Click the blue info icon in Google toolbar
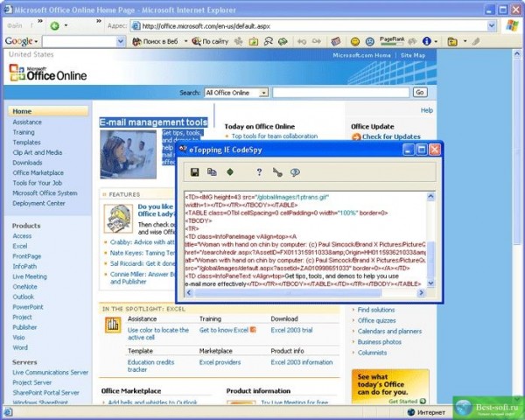This screenshot has width=525, height=420. coord(427,41)
